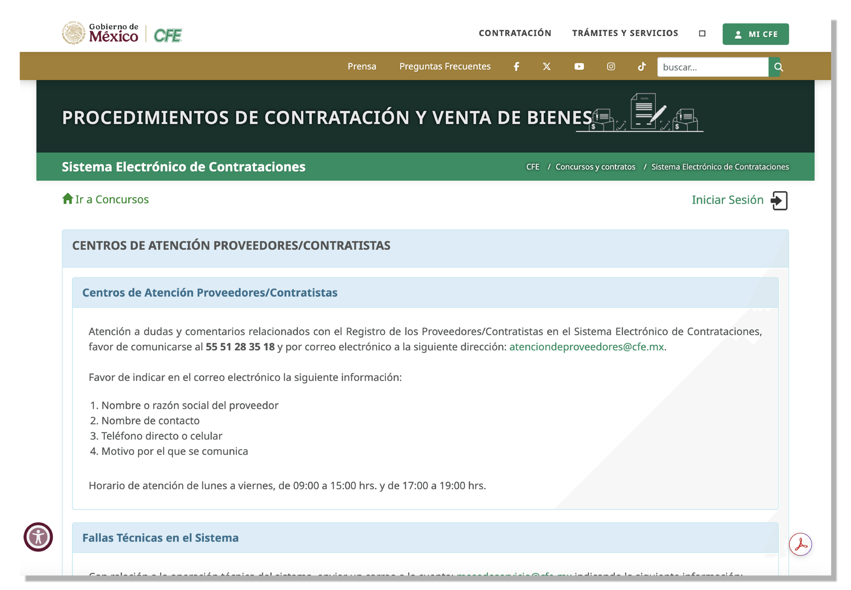Visit Instagram via its icon
This screenshot has width=851, height=590.
[611, 66]
